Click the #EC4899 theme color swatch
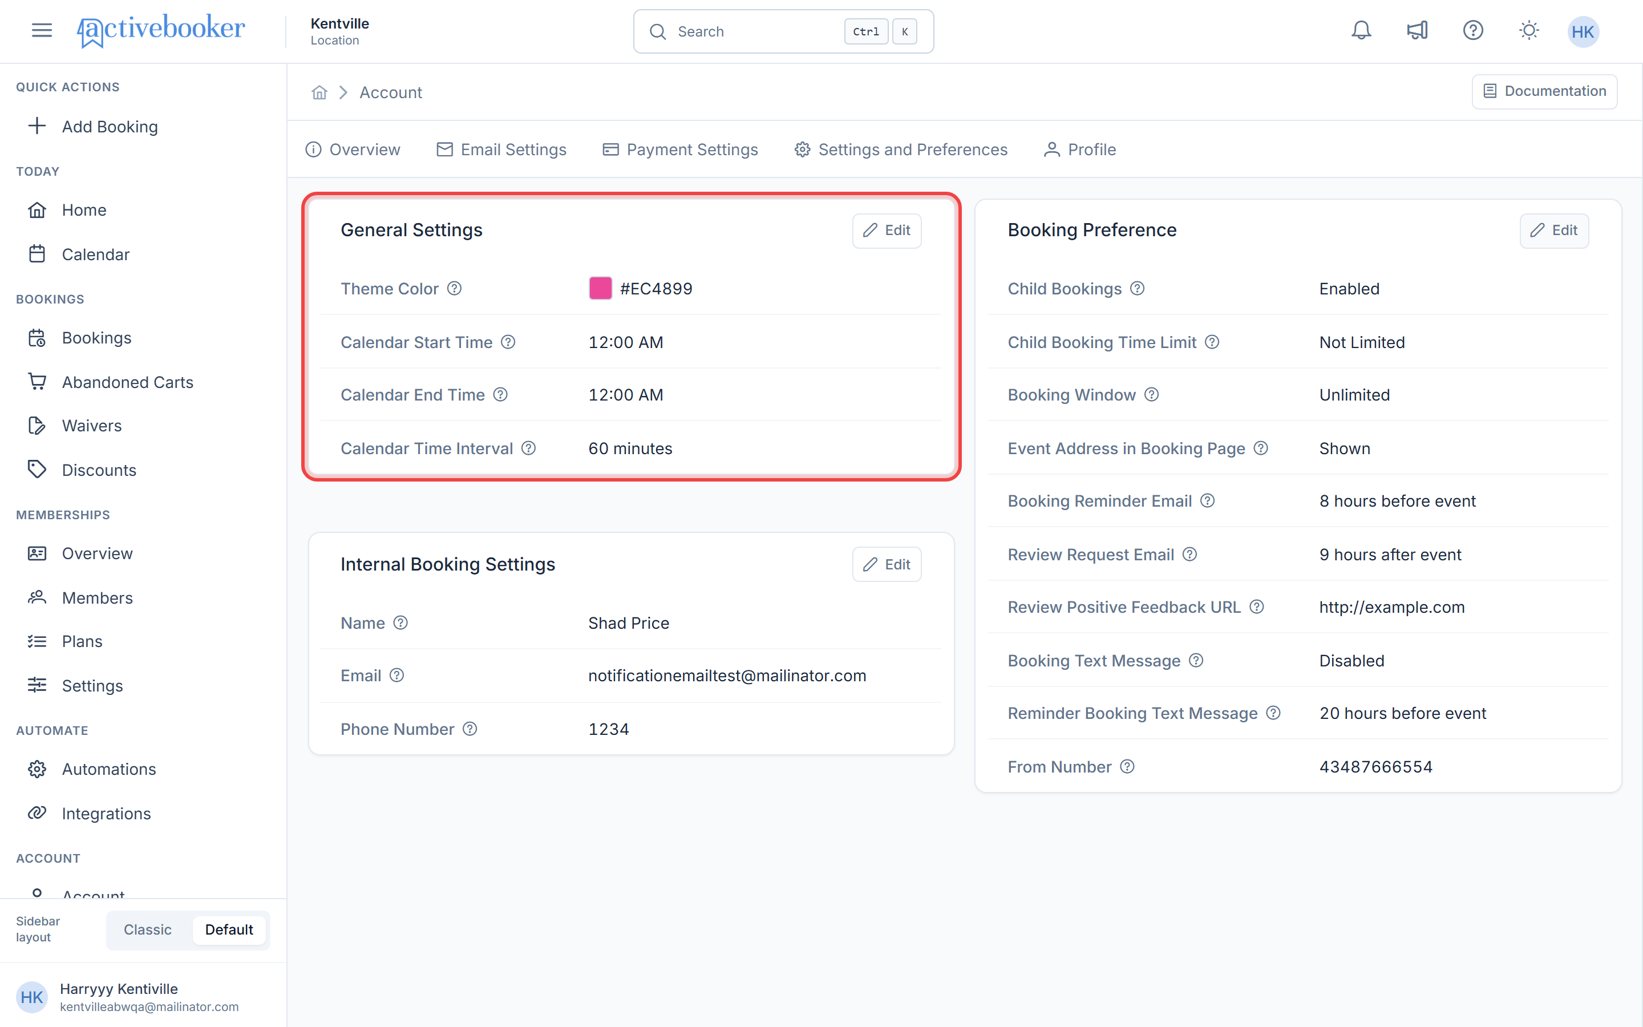 click(x=600, y=288)
